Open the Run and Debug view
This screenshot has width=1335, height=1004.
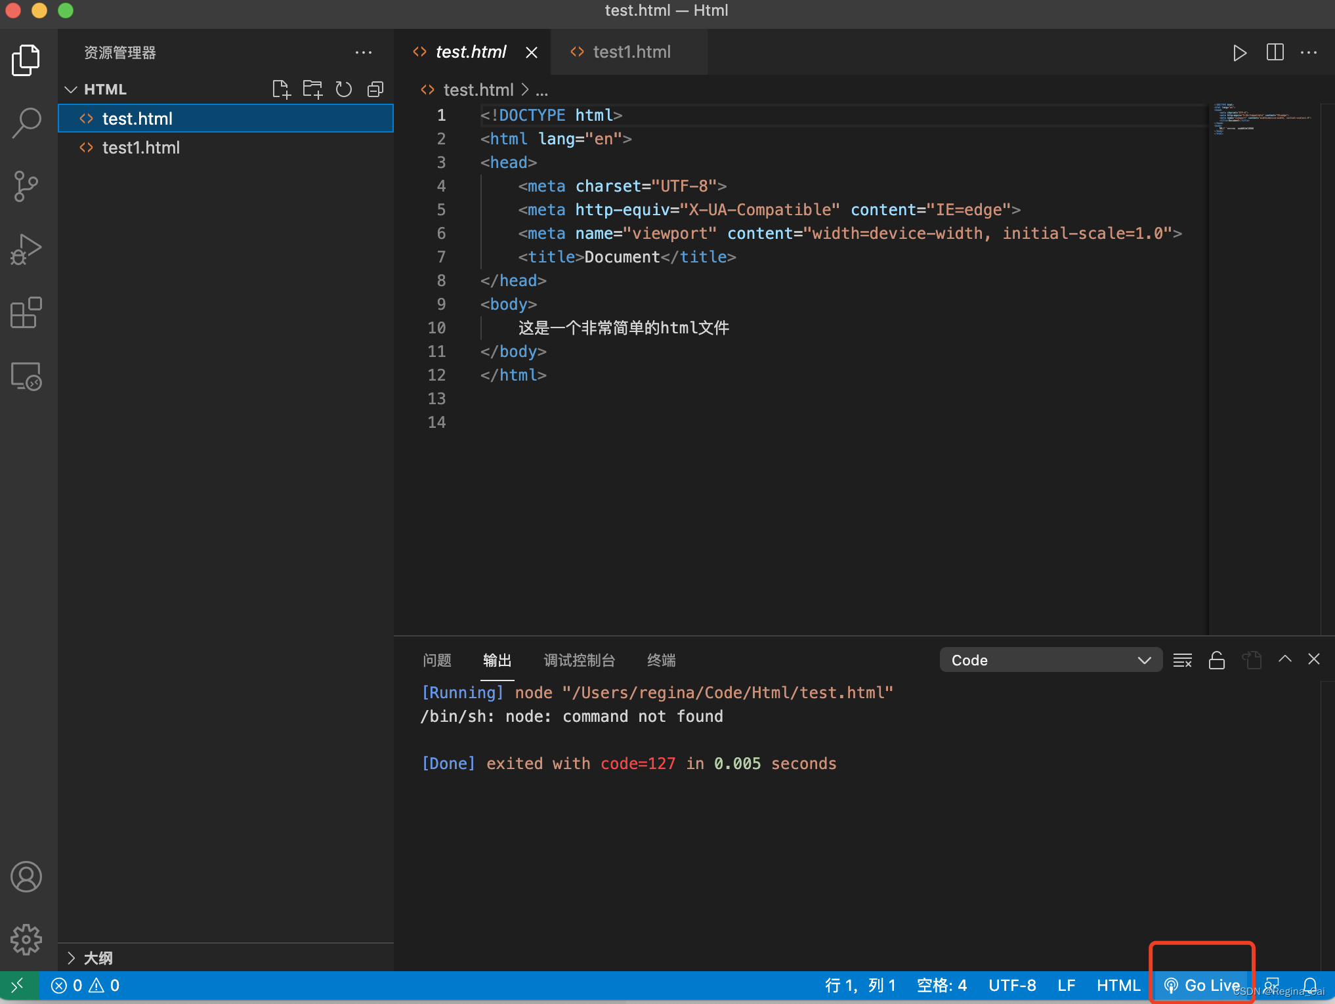pos(26,249)
